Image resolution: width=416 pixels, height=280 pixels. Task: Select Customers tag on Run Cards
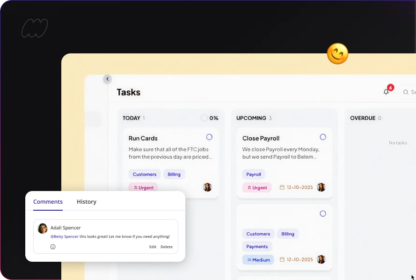point(145,174)
